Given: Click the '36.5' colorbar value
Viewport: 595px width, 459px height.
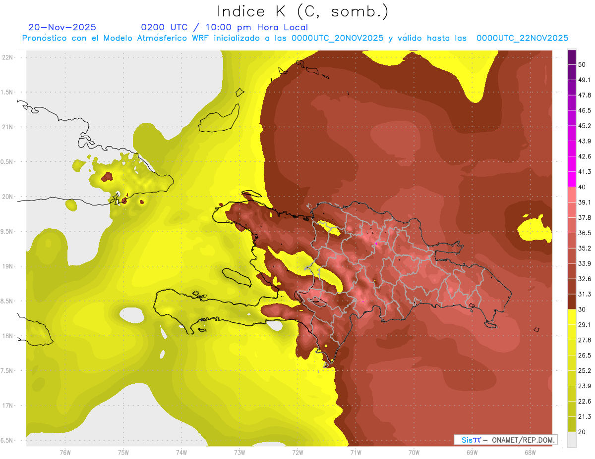Looking at the screenshot, I should (585, 233).
